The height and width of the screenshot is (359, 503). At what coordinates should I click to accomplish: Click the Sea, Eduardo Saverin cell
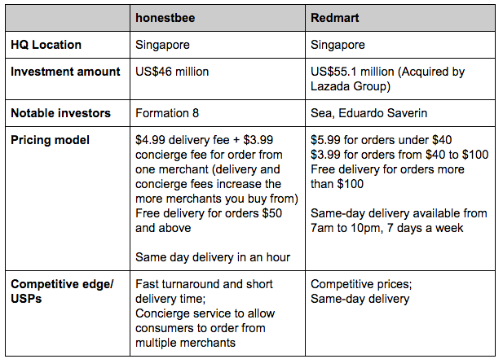pyautogui.click(x=369, y=113)
